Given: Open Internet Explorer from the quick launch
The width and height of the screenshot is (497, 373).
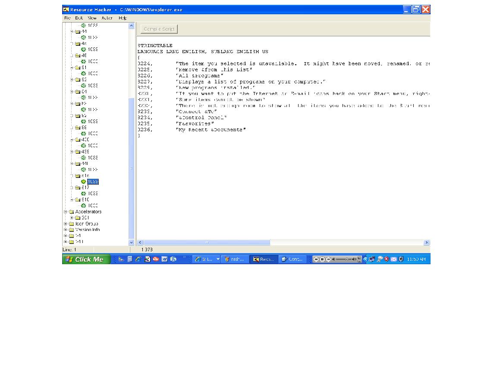Looking at the screenshot, I should (x=138, y=259).
